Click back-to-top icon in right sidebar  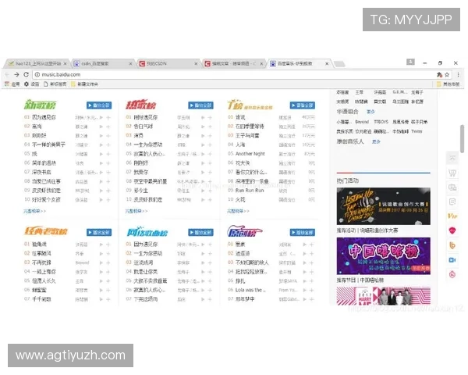452,158
